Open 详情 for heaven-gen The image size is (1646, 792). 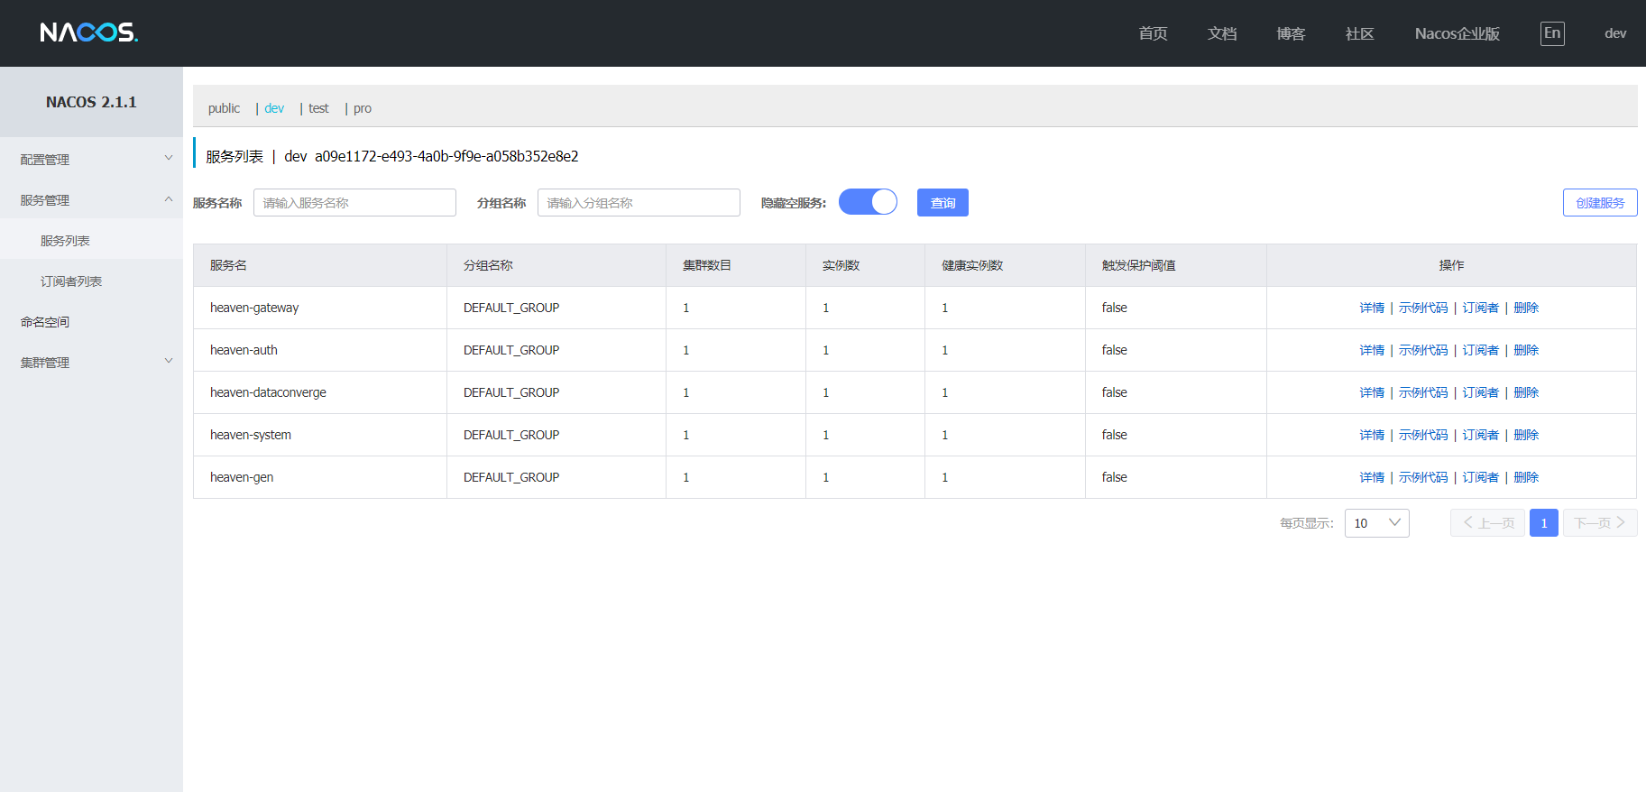(1372, 477)
